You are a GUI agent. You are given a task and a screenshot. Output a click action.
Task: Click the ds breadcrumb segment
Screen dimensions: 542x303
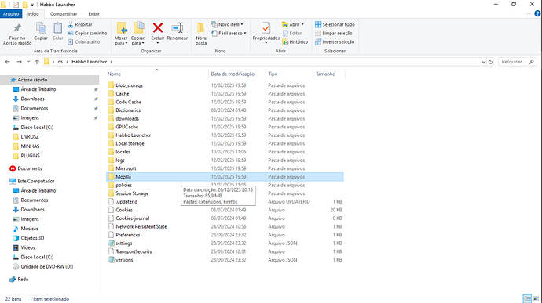pyautogui.click(x=60, y=62)
